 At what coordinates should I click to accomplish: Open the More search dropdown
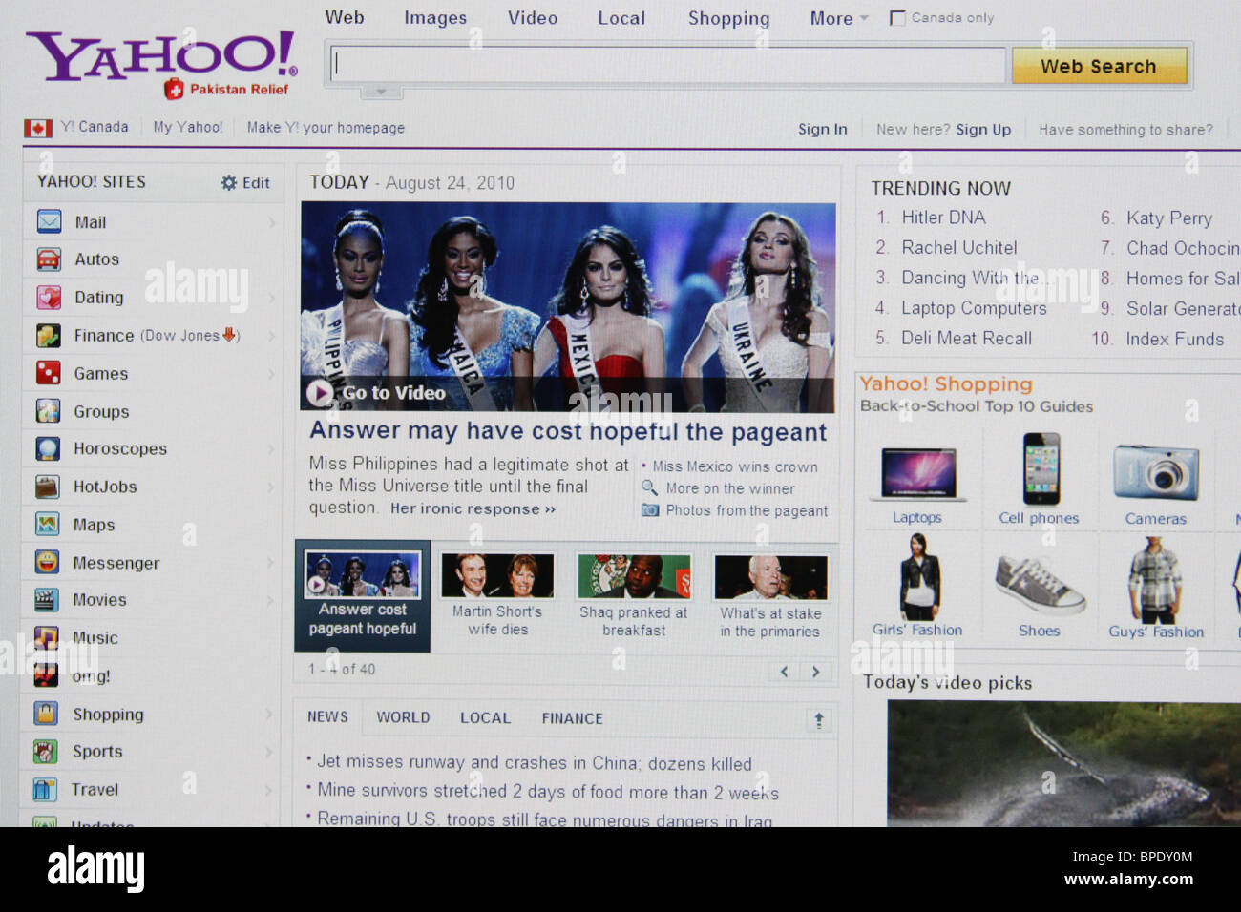pyautogui.click(x=839, y=18)
